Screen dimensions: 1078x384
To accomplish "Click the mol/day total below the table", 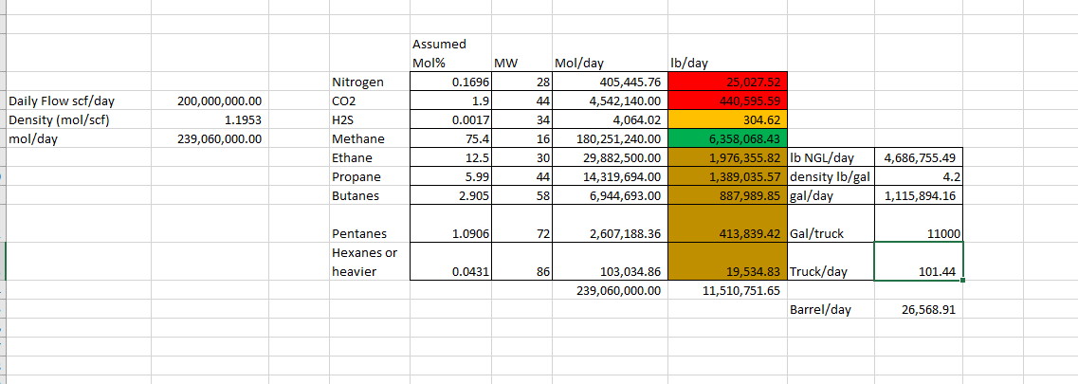I will (610, 290).
